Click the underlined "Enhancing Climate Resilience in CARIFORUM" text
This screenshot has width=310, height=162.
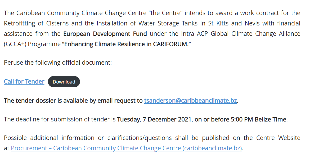click(126, 44)
